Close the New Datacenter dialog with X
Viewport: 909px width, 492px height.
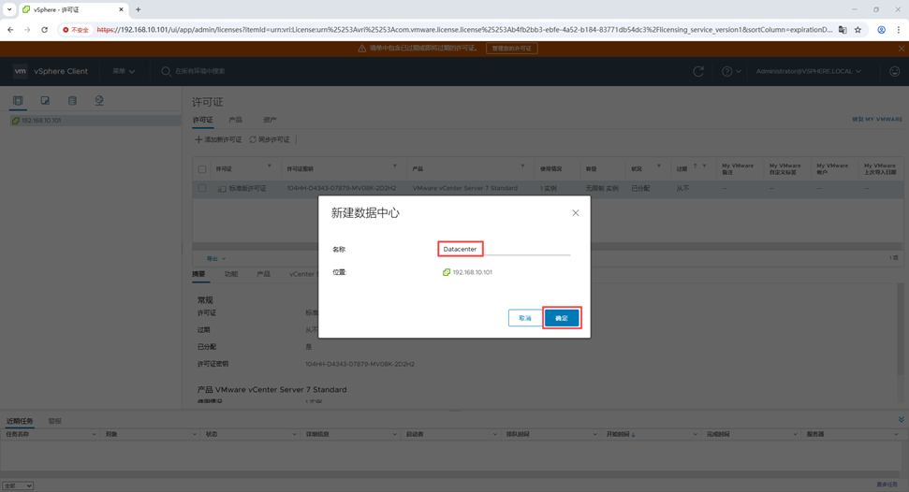click(x=576, y=213)
